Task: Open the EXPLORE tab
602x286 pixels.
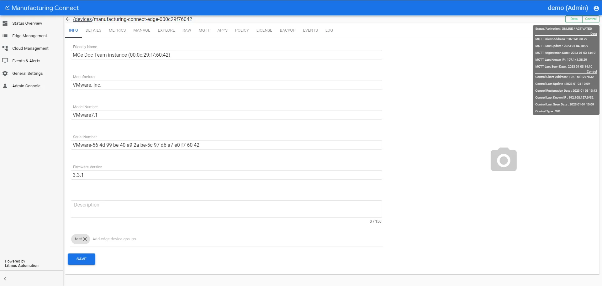Action: [x=166, y=30]
